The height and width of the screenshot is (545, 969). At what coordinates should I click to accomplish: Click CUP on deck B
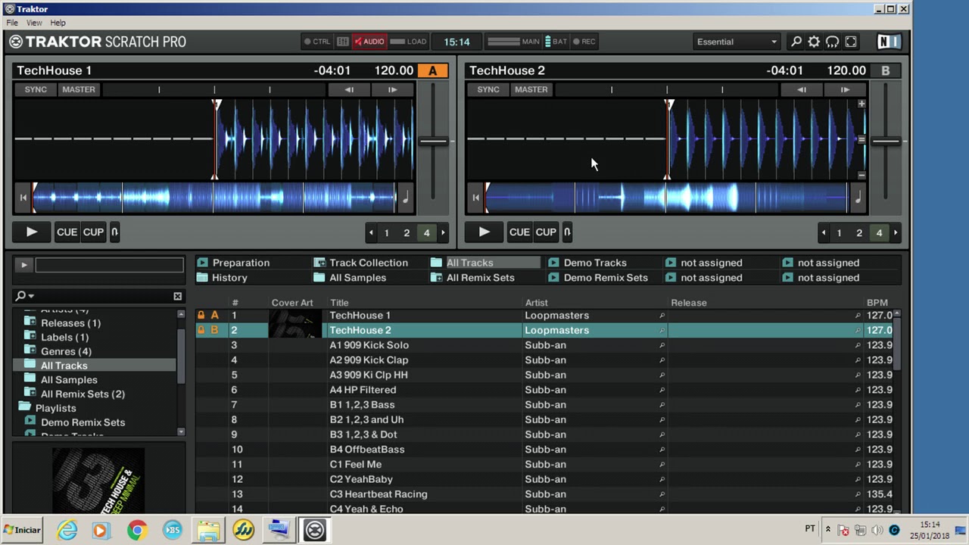[x=546, y=232]
